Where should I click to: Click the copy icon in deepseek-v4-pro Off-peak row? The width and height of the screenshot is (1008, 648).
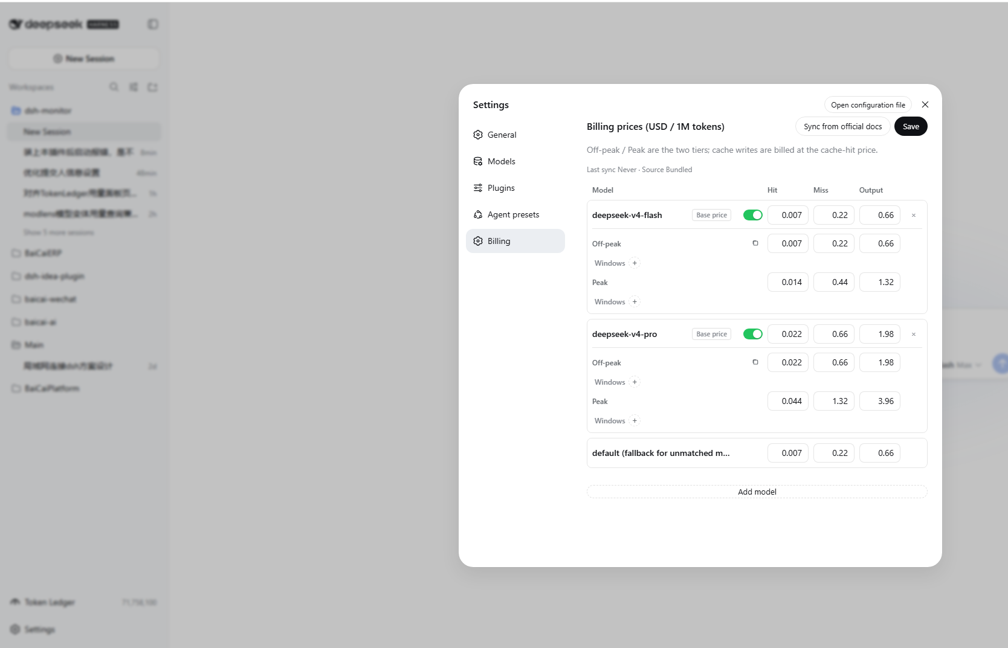(x=755, y=362)
